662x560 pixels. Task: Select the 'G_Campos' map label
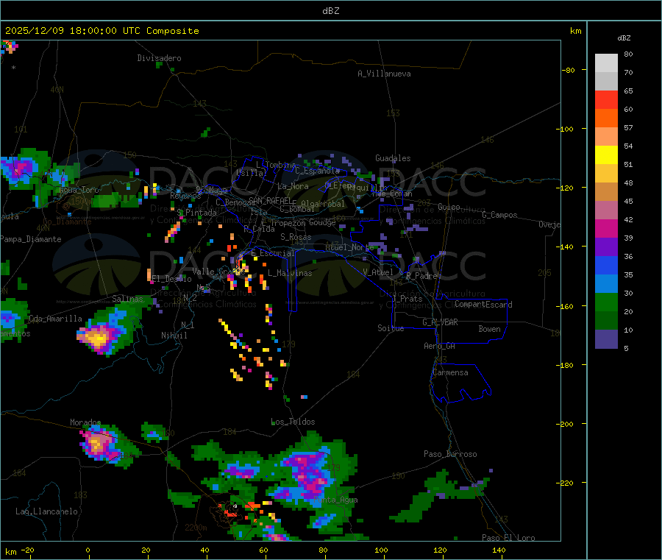pyautogui.click(x=499, y=215)
